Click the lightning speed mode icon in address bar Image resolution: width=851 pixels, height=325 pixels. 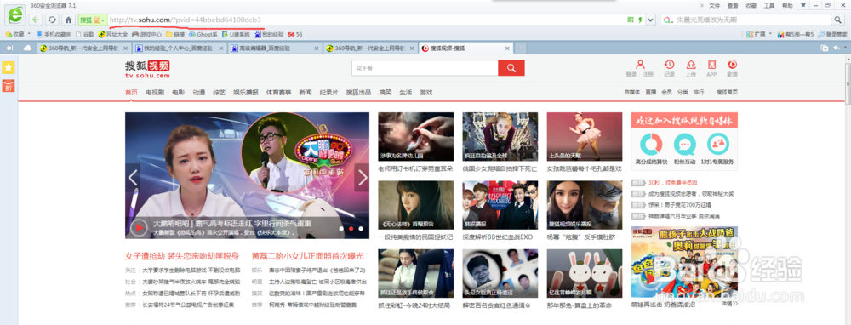pos(641,20)
